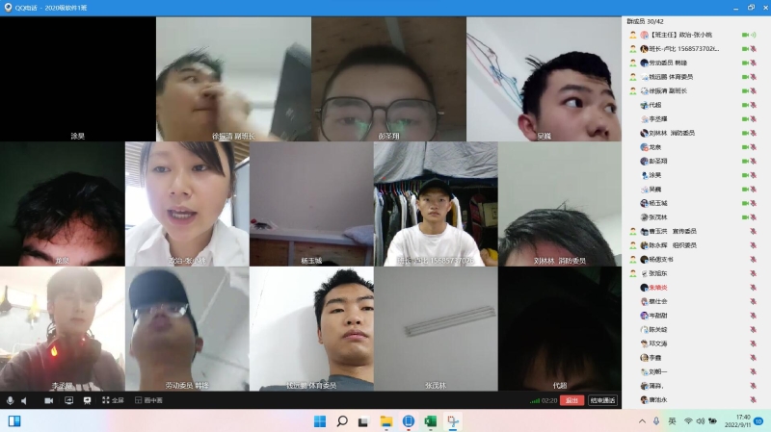The width and height of the screenshot is (771, 432).
Task: Open the taskbar search icon
Action: 341,421
